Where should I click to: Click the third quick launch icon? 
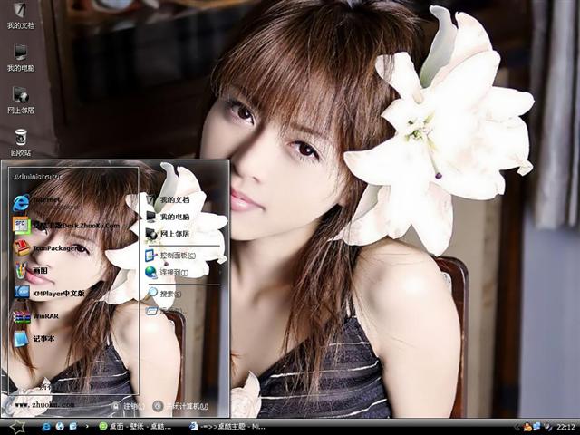[x=73, y=427]
